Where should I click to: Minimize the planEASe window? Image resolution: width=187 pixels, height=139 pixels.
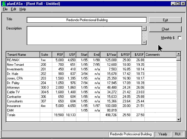pyautogui.click(x=173, y=4)
